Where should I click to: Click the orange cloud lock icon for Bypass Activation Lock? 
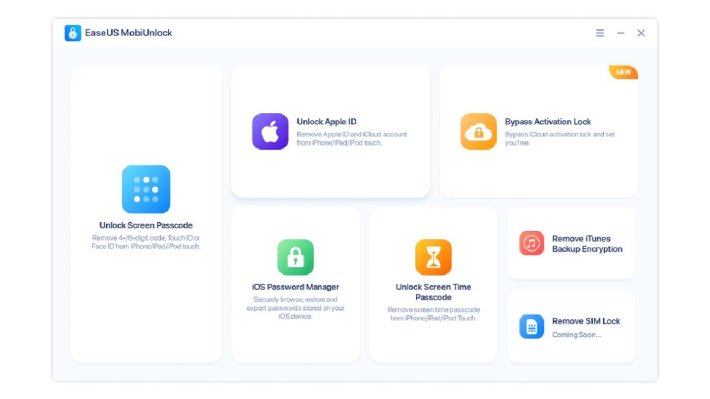(478, 131)
